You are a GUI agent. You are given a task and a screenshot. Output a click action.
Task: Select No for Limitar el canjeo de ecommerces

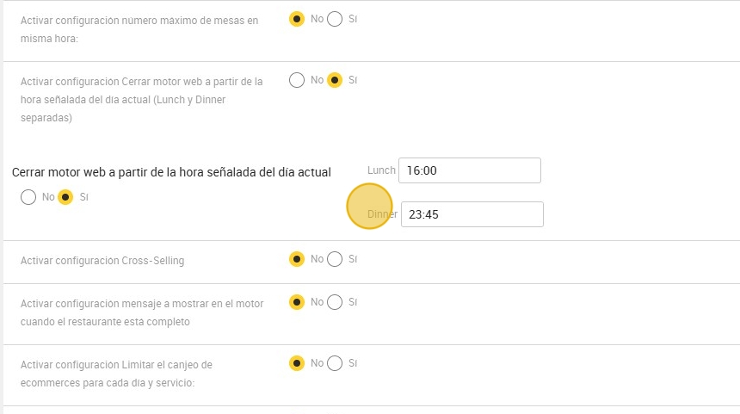297,363
